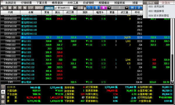Select the 期 futures category button
175x105 pixels.
click(x=20, y=8)
